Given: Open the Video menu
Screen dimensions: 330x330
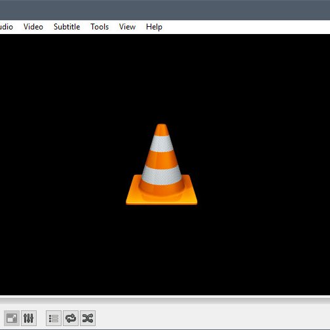Looking at the screenshot, I should 33,27.
